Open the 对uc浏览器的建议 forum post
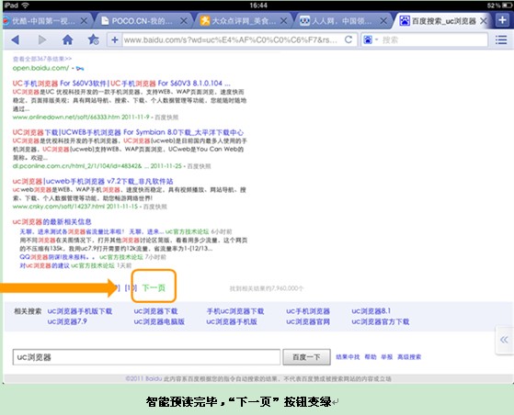 44,265
